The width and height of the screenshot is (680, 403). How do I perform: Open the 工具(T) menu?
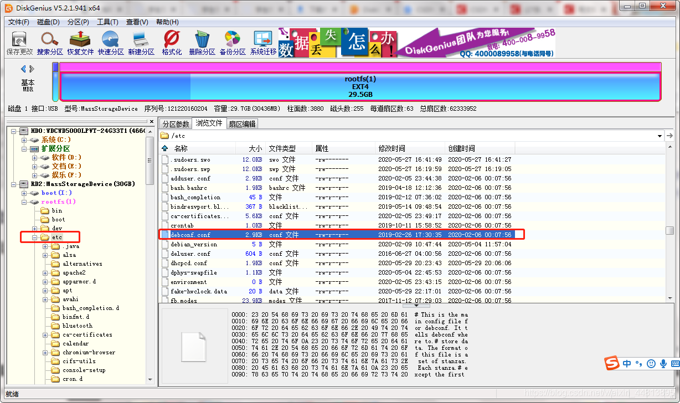coord(107,22)
